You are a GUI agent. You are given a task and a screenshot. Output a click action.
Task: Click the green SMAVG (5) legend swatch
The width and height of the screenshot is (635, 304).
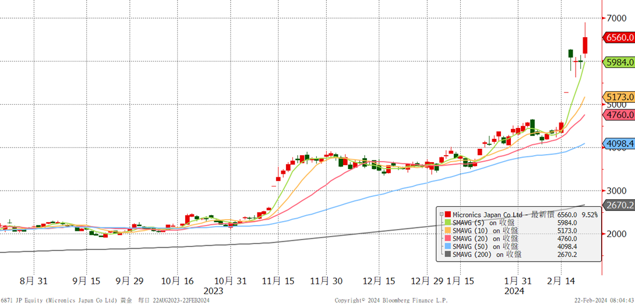[x=447, y=223]
